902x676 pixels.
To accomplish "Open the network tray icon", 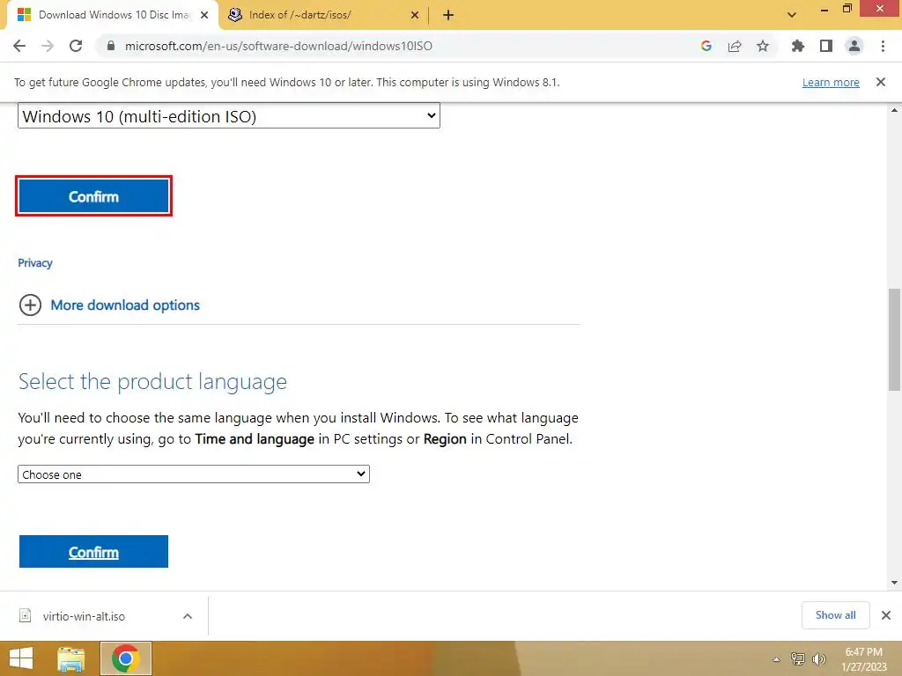I will coord(798,659).
